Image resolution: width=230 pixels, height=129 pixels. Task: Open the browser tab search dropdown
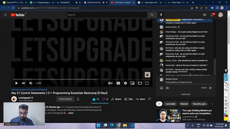click(206, 3)
